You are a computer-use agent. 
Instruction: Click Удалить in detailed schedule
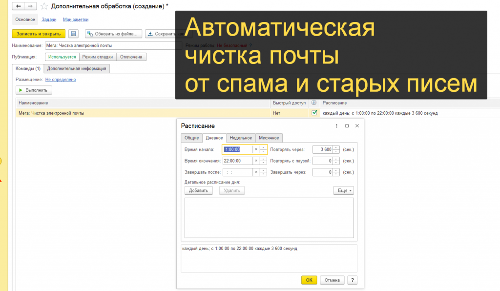(x=232, y=190)
